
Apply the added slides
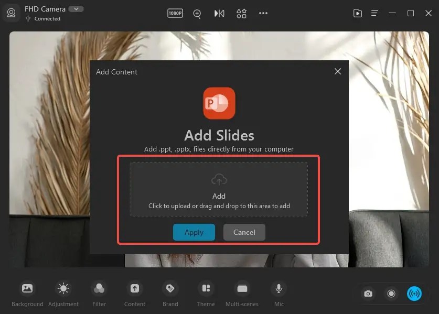tap(194, 232)
